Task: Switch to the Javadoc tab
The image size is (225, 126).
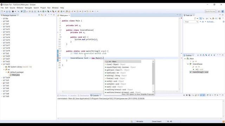Action: (x=72, y=96)
